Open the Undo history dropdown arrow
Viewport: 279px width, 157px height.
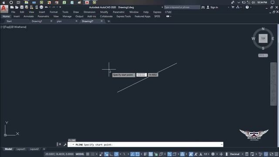point(50,7)
